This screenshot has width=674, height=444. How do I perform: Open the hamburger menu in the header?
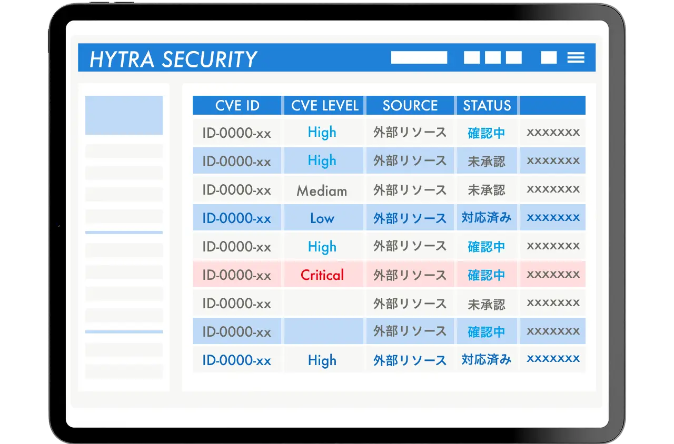[576, 57]
